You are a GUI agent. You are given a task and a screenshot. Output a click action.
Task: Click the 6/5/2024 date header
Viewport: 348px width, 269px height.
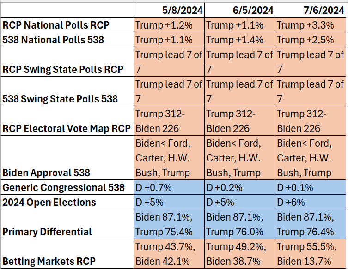[x=240, y=10]
